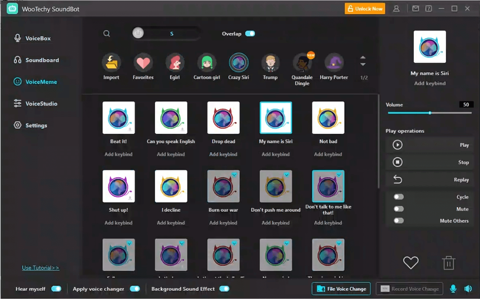
Task: Go to previous category page with up arrow
Action: 363,57
